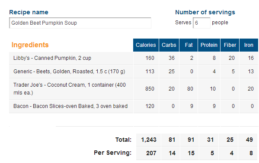The width and height of the screenshot is (259, 163).
Task: Click the Total label
Action: 123,140
